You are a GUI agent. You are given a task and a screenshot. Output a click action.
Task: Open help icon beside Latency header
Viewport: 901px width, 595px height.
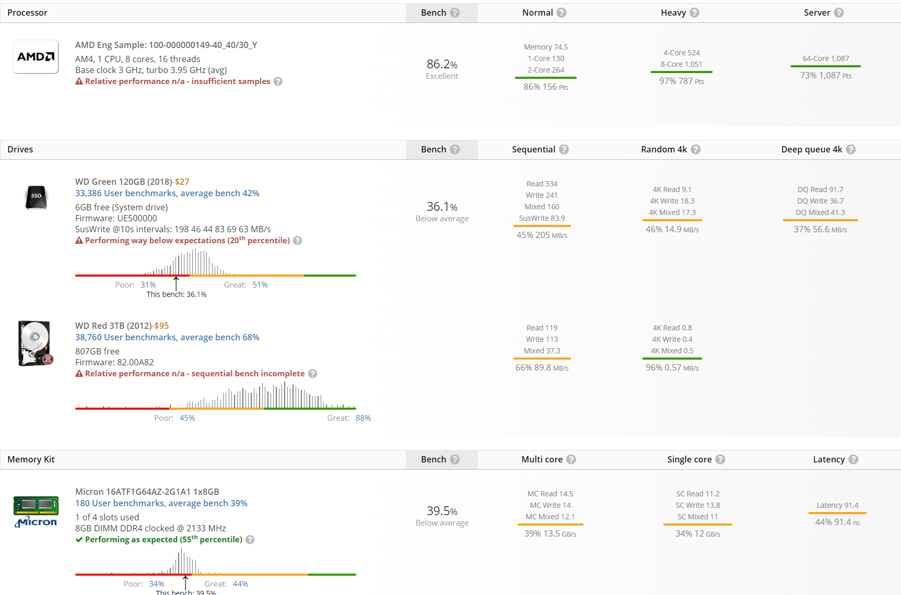853,459
